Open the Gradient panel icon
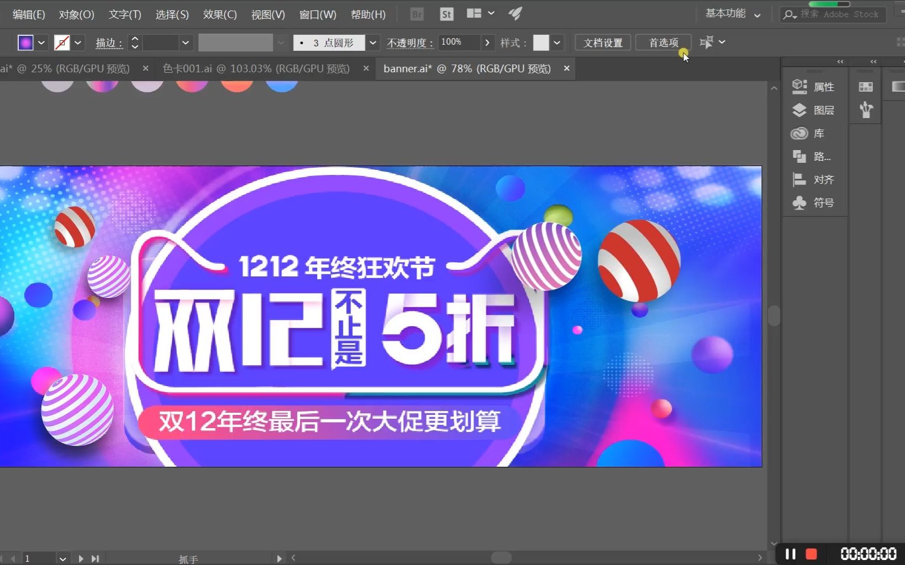The image size is (905, 565). [898, 87]
